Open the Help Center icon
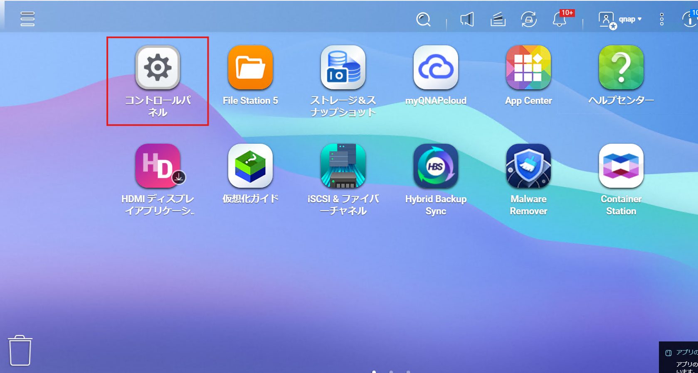Image resolution: width=698 pixels, height=373 pixels. click(621, 67)
